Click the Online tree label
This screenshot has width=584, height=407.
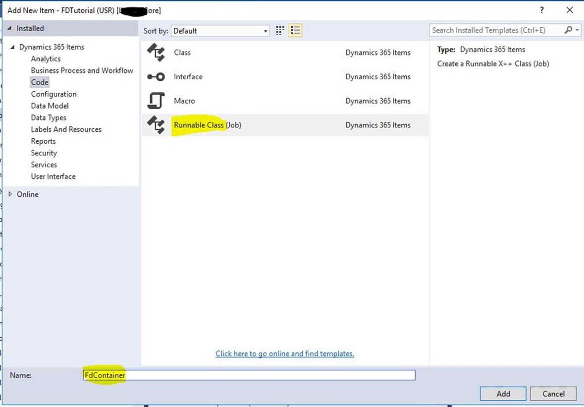pyautogui.click(x=28, y=194)
